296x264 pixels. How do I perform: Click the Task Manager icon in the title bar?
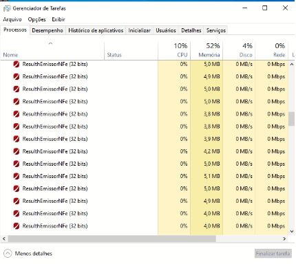[x=7, y=8]
